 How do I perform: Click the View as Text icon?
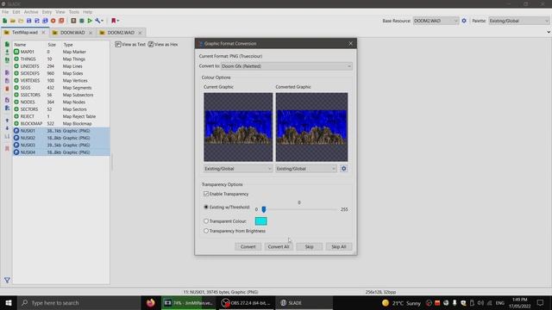[x=118, y=44]
